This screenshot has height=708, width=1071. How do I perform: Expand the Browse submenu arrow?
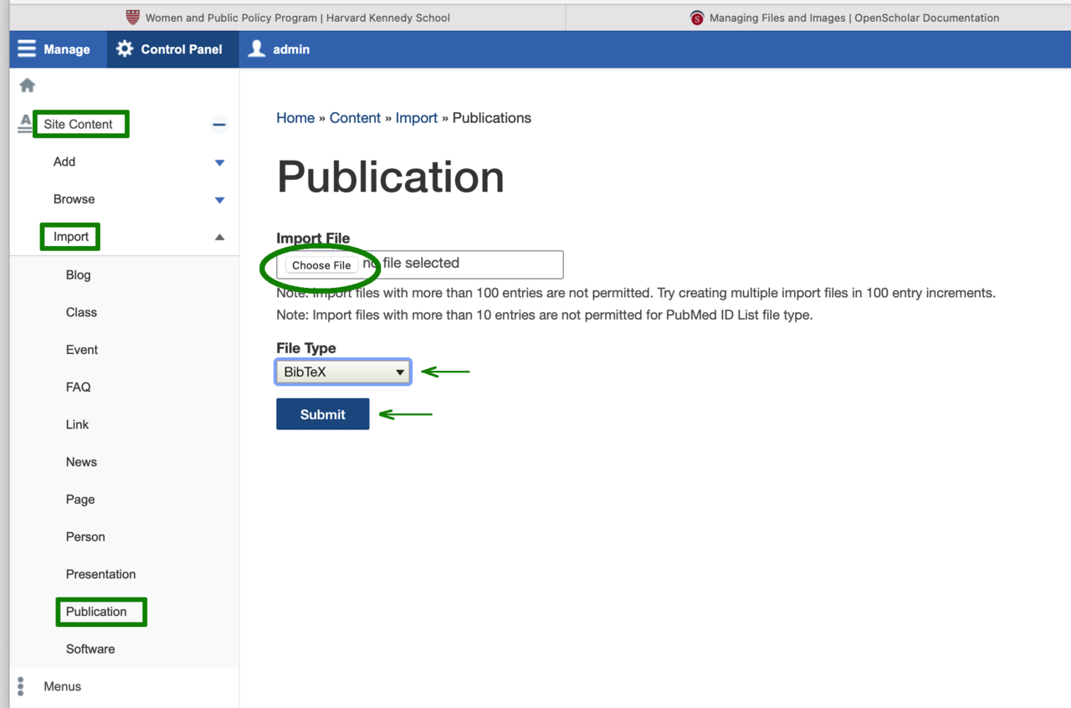pos(219,200)
